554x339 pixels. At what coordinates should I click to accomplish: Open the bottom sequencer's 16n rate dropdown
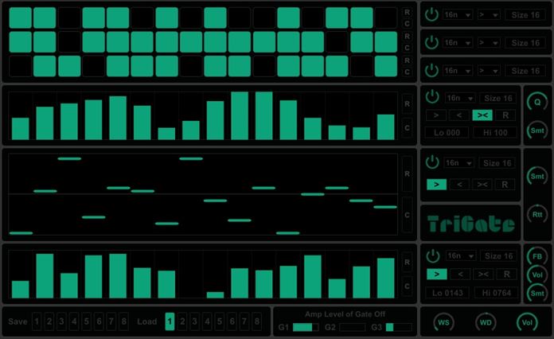[x=458, y=256]
